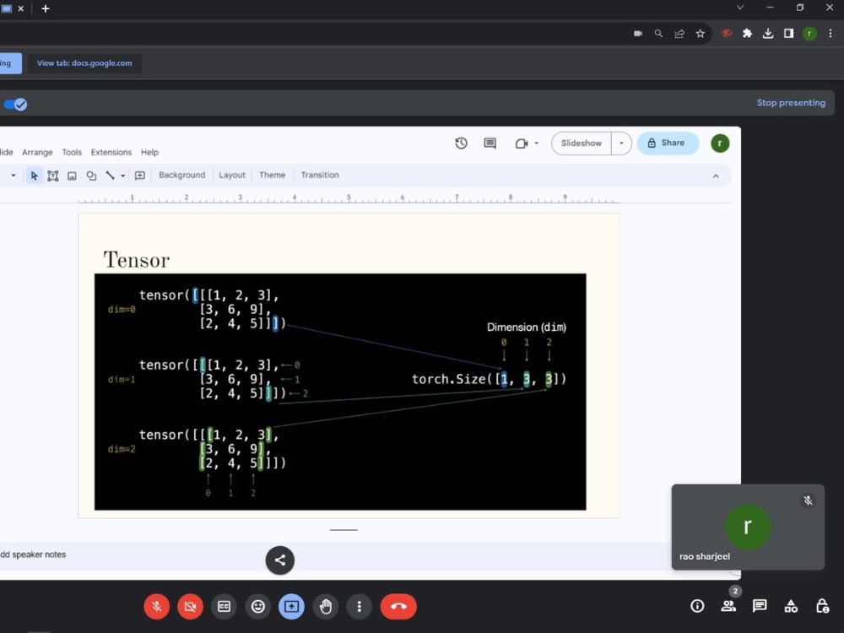Open a new browser tab
Screen dimensions: 844x633
tap(46, 8)
